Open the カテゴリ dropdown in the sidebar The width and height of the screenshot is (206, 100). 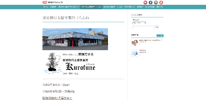pos(139,23)
